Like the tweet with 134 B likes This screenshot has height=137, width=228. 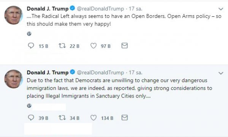tap(93, 118)
